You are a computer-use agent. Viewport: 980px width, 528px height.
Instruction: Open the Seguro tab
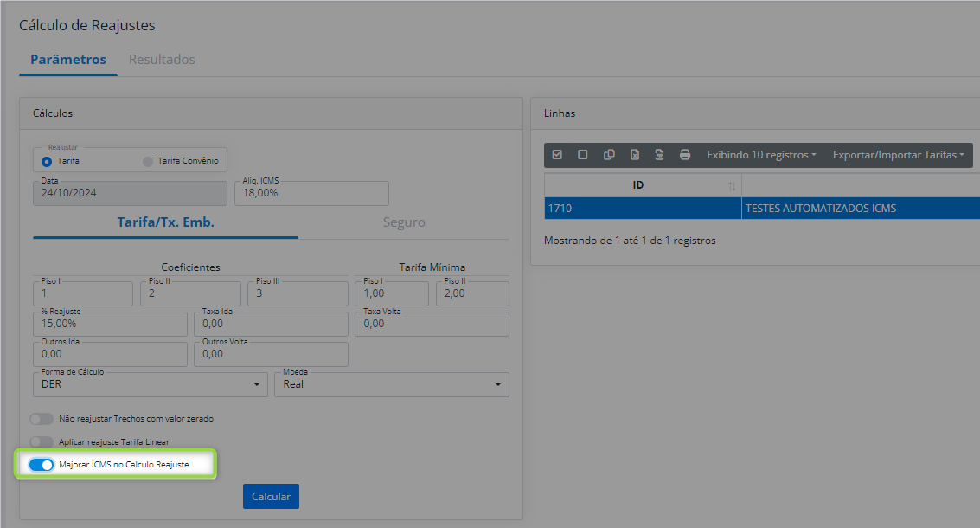tap(404, 222)
